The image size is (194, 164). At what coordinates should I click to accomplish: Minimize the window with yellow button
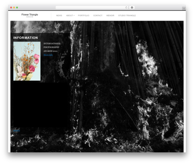(14, 7)
